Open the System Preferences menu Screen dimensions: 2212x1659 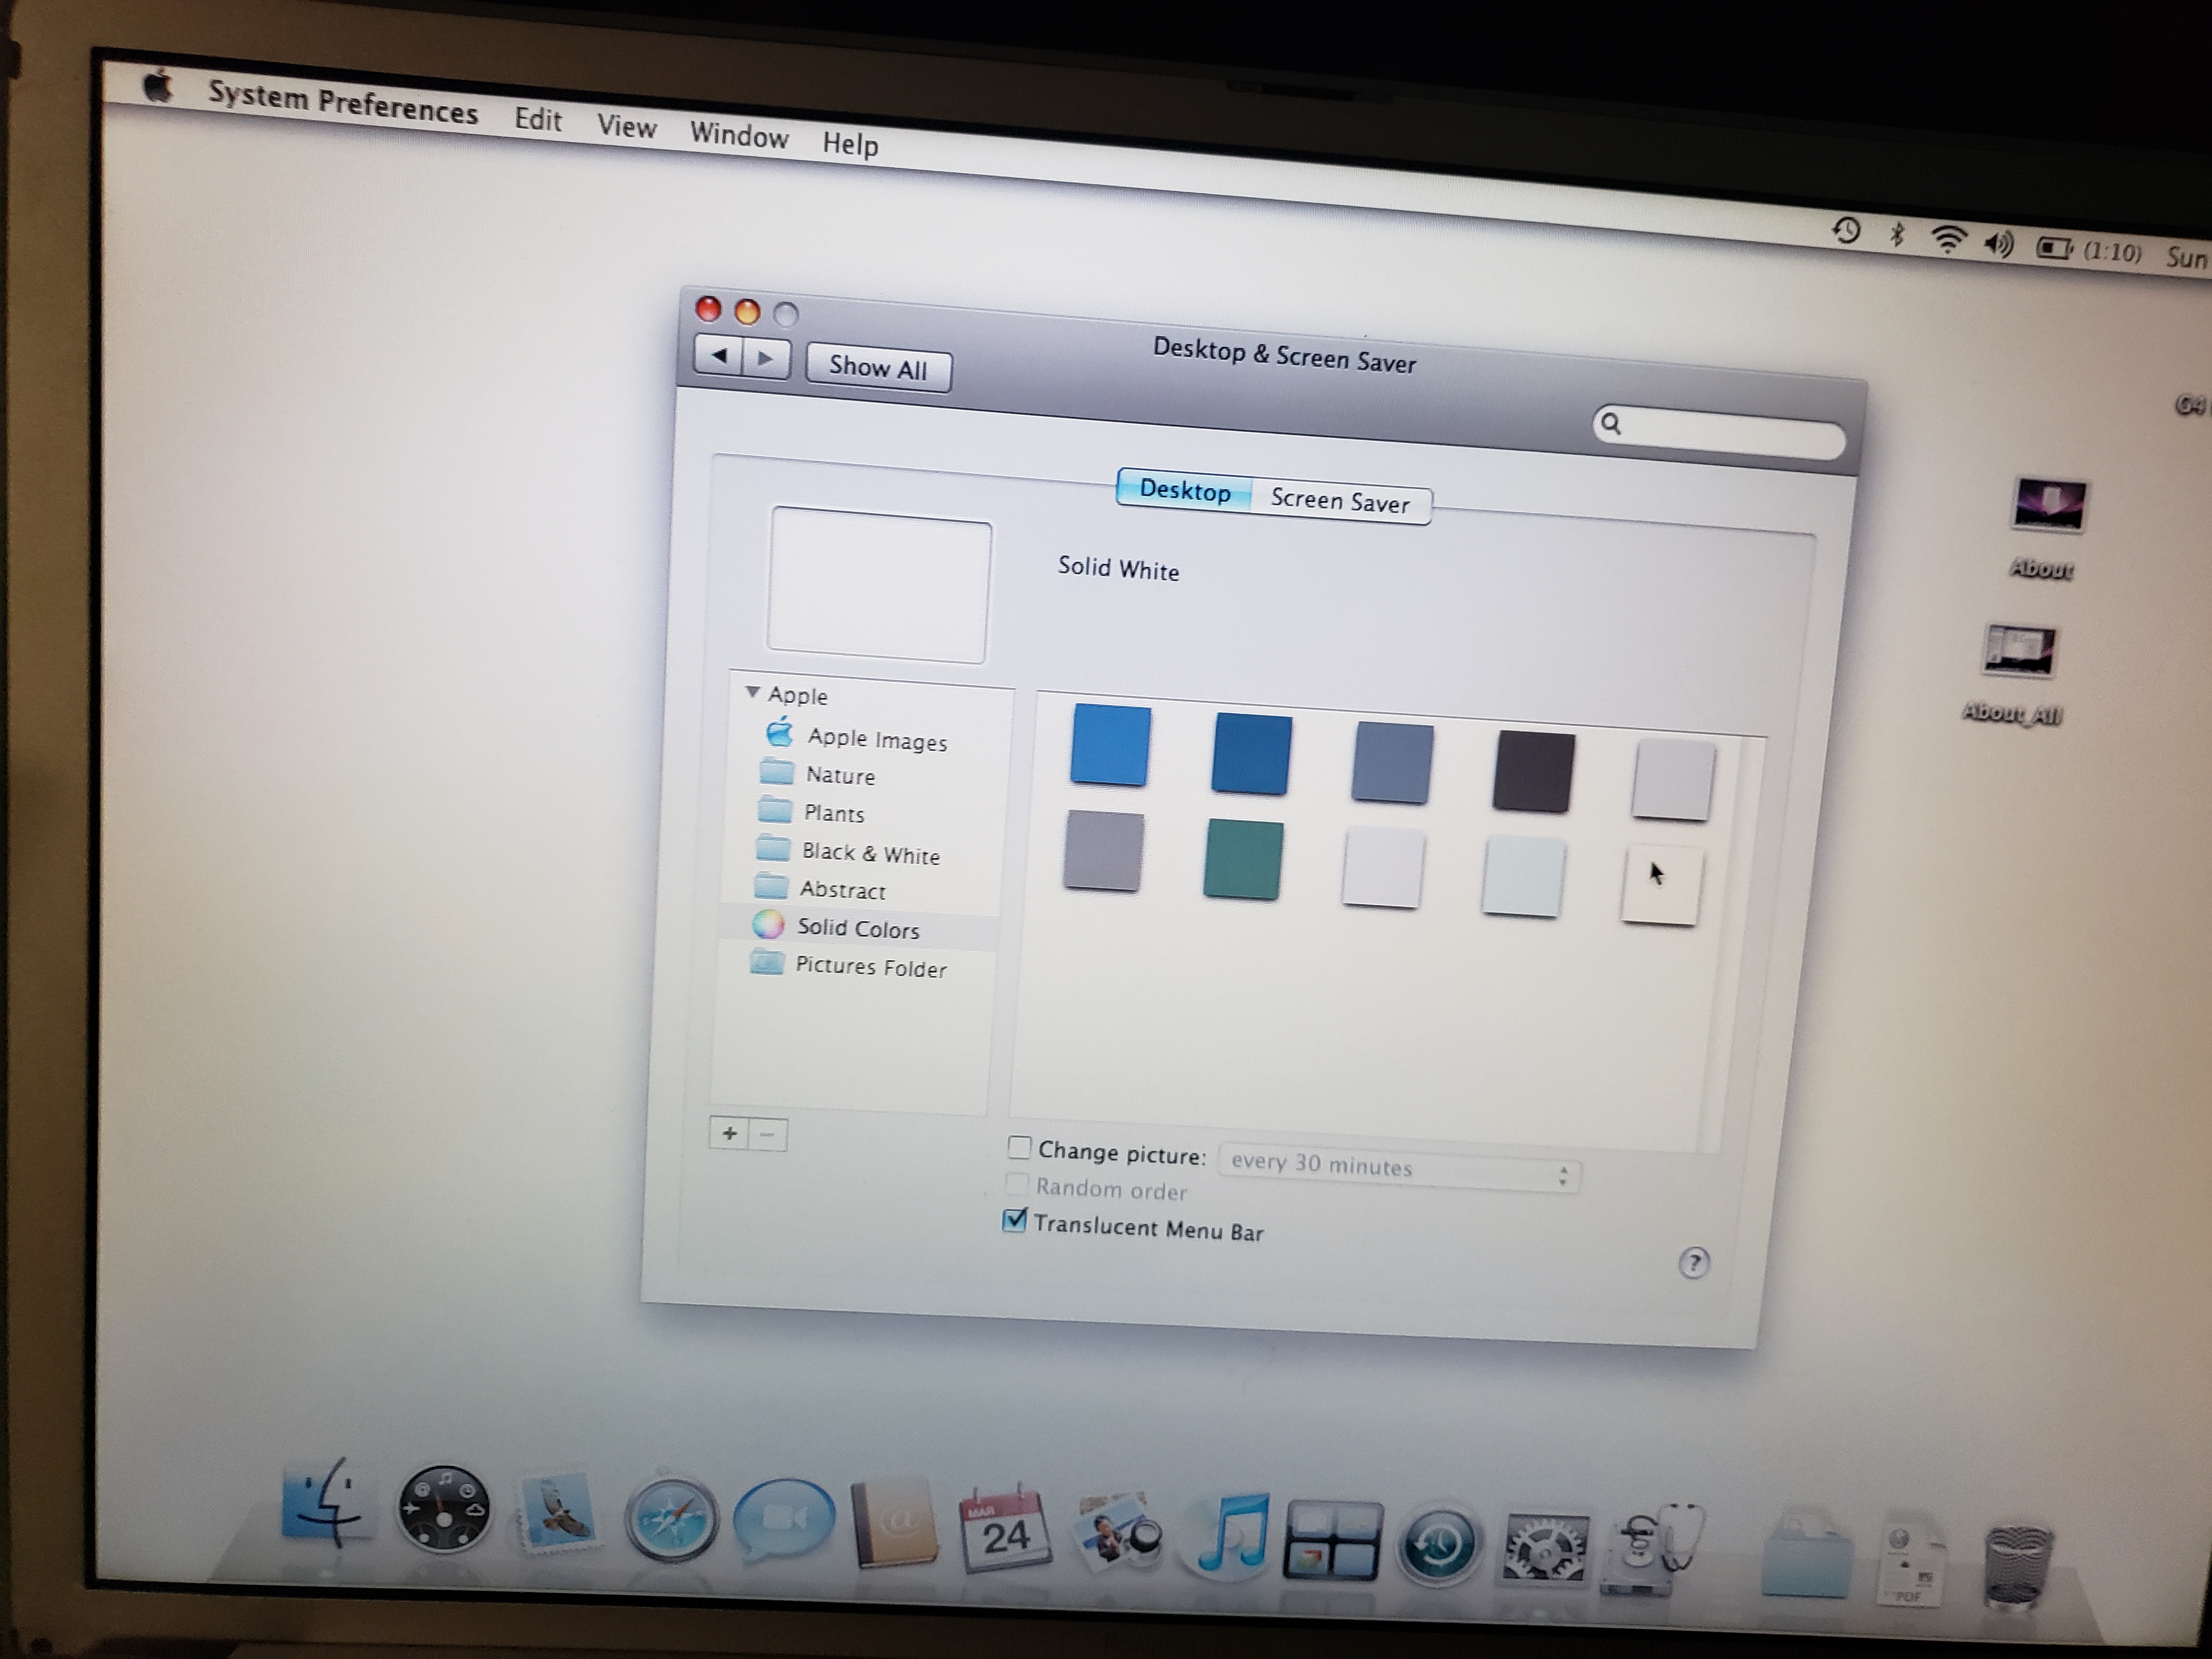pyautogui.click(x=343, y=104)
